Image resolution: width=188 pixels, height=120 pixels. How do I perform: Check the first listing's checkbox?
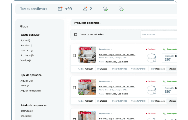pyautogui.click(x=74, y=55)
